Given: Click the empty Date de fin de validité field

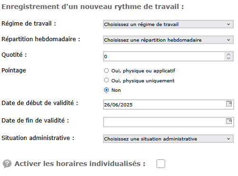Looking at the screenshot, I should click(164, 122).
